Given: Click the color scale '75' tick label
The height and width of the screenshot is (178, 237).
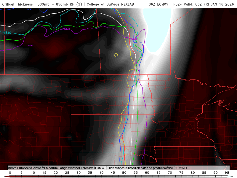Looking at the screenshot, I should pos(181,173).
